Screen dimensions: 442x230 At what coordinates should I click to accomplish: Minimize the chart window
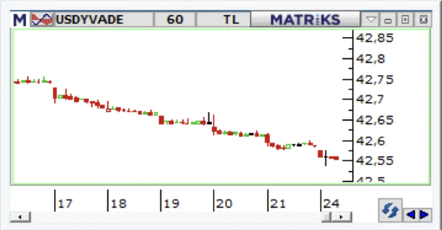click(388, 20)
